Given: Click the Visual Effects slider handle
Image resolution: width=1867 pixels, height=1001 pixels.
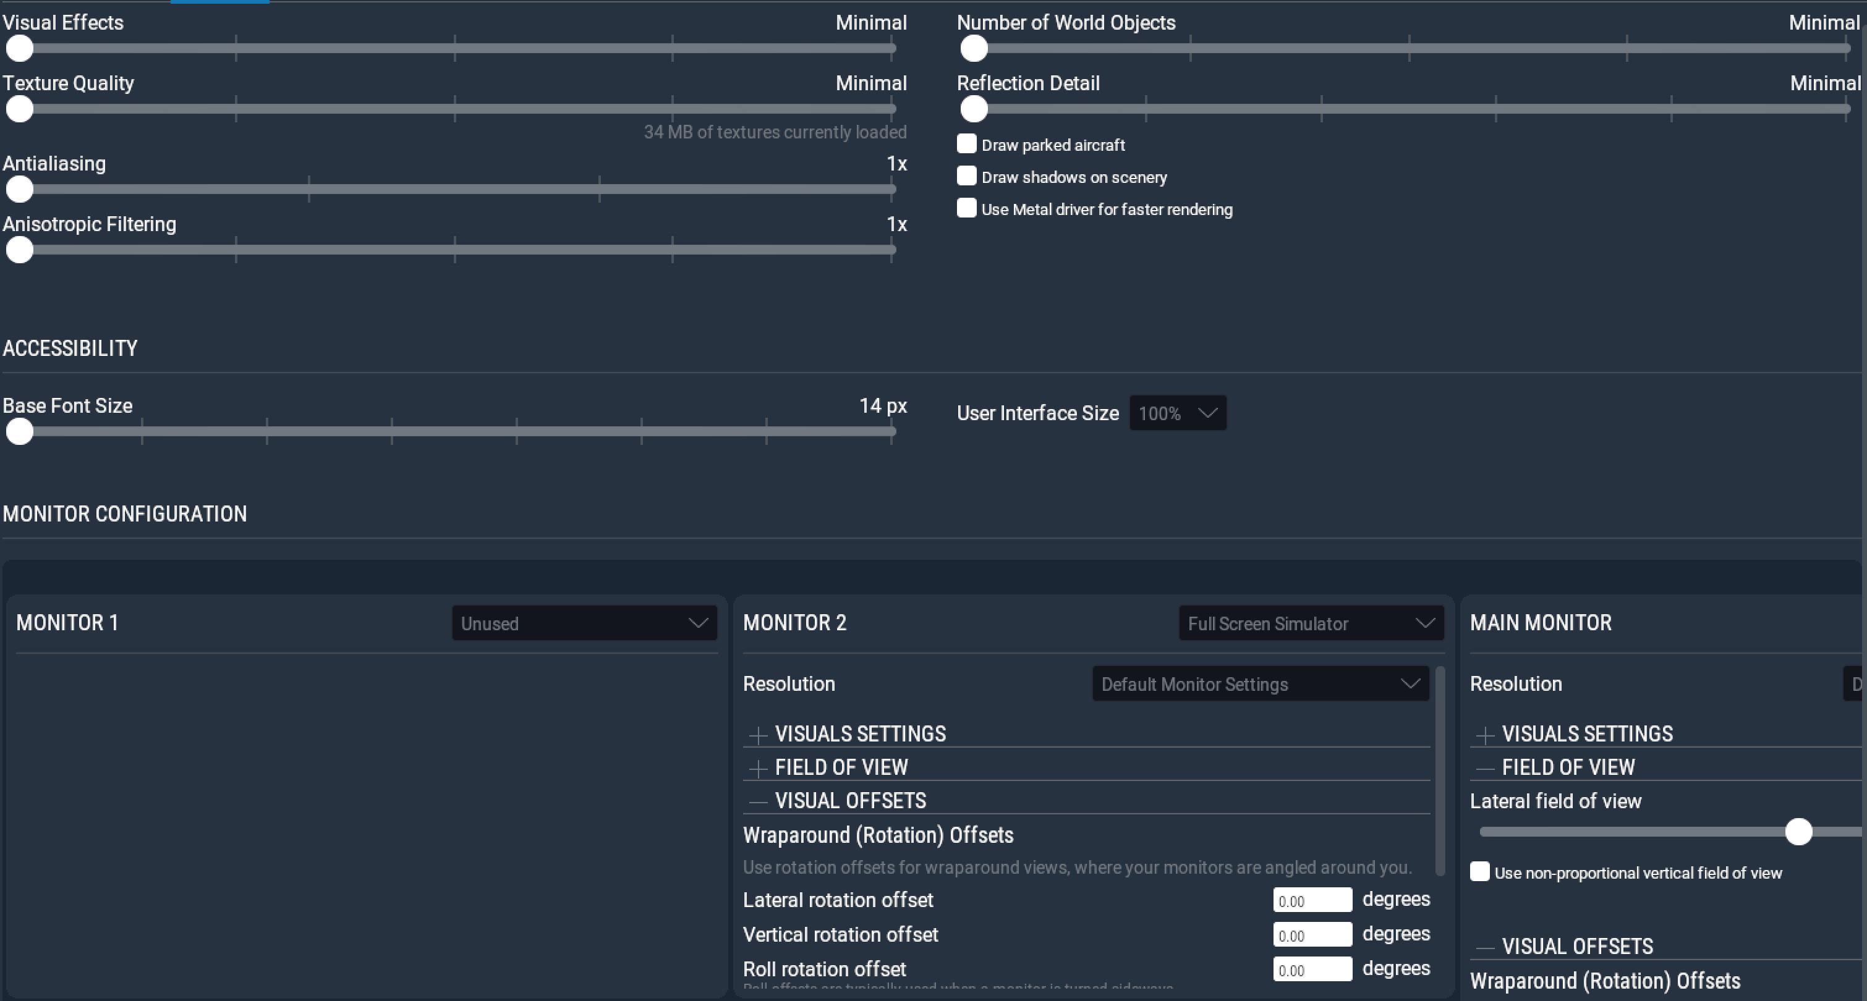Looking at the screenshot, I should [20, 49].
